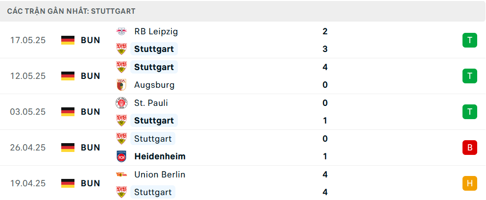The height and width of the screenshot is (200, 486).
Task: Click Stuttgart crest in 17.05.25 match
Action: pos(121,49)
